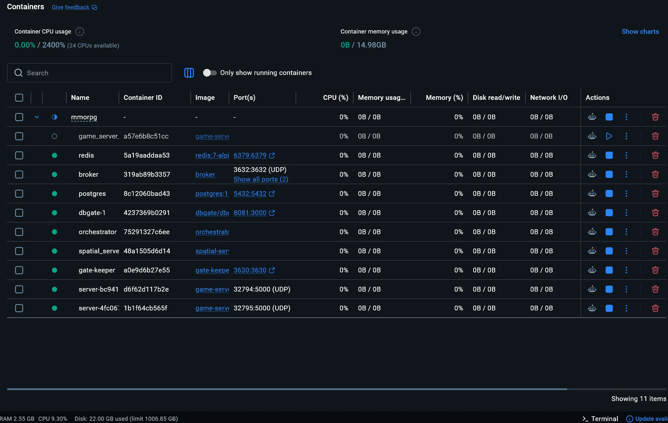Delete the redis container

(655, 155)
